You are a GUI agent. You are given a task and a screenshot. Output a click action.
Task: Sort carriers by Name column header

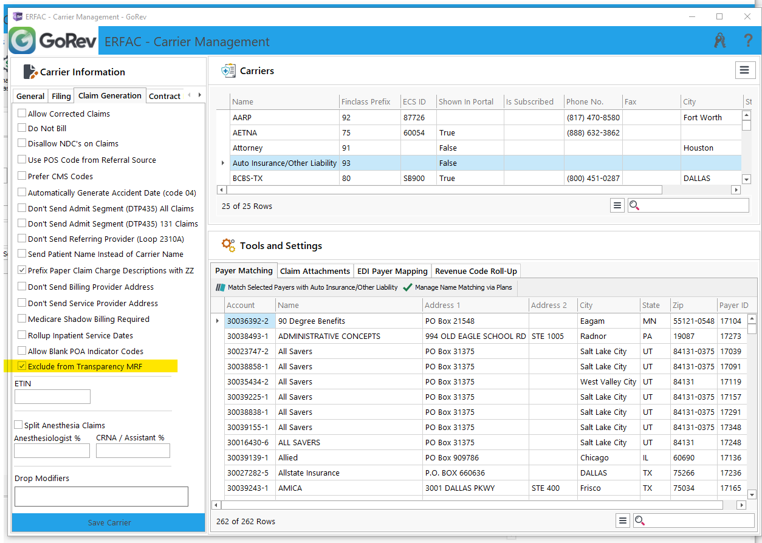pos(284,101)
